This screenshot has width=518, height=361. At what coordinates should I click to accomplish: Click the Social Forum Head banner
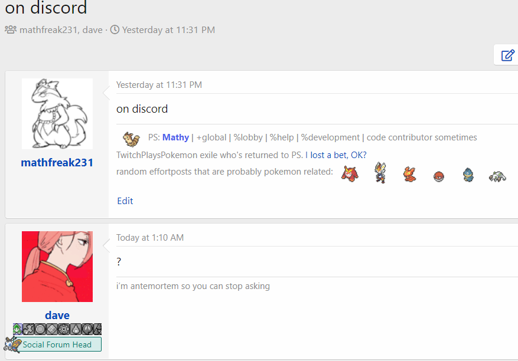57,344
